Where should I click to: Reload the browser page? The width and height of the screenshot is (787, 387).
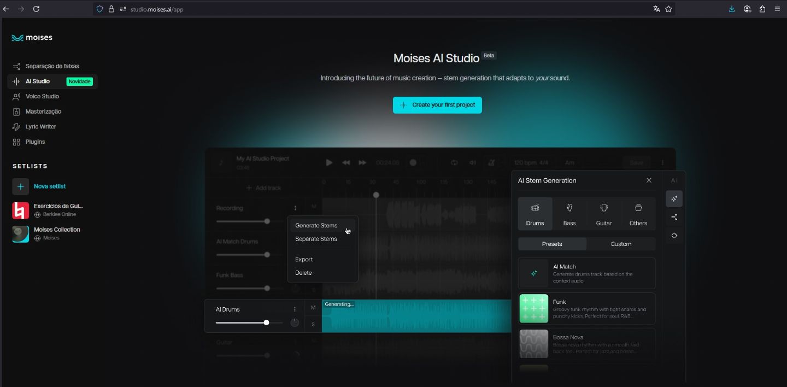point(36,9)
